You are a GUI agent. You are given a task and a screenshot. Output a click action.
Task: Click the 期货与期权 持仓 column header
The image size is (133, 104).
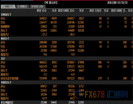[x=66, y=11]
